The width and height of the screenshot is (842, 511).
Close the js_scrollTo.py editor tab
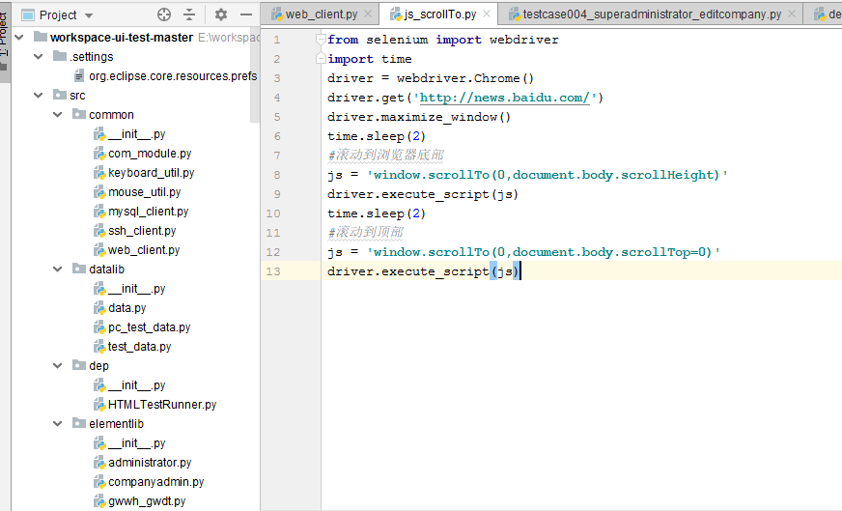click(x=488, y=14)
